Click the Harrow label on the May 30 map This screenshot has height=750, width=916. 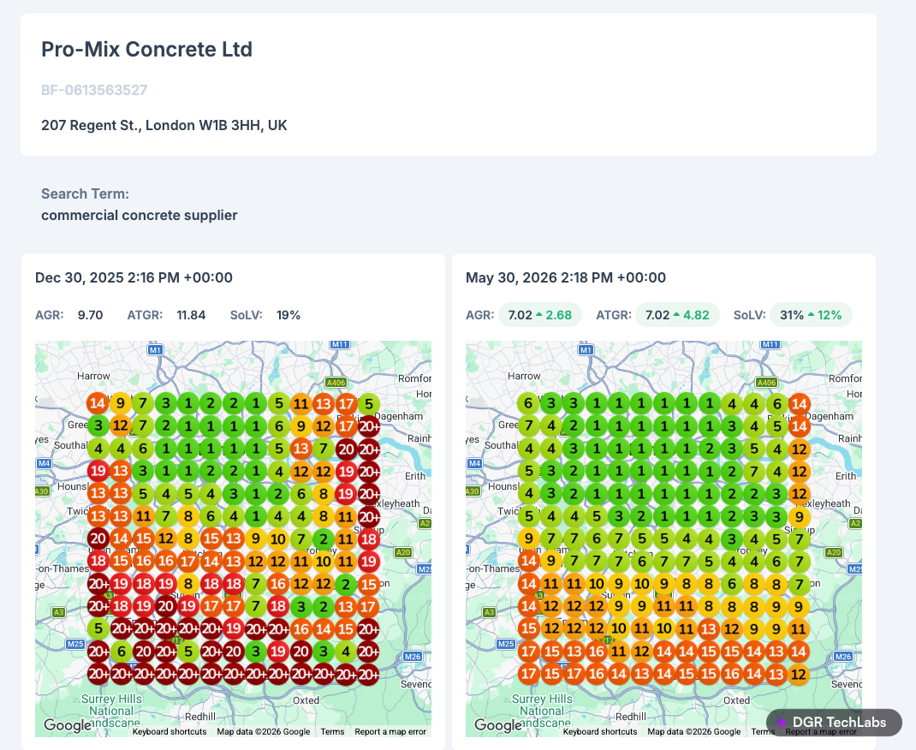[x=524, y=376]
